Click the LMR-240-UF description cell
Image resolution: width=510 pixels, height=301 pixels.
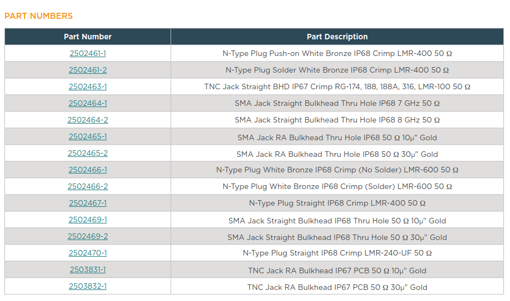coord(337,253)
